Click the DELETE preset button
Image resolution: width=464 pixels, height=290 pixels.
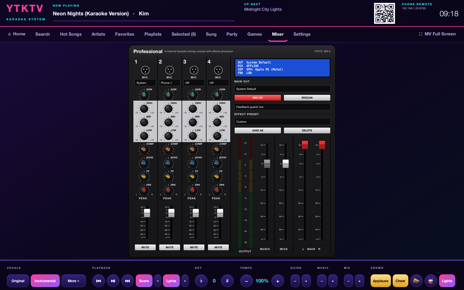(307, 130)
